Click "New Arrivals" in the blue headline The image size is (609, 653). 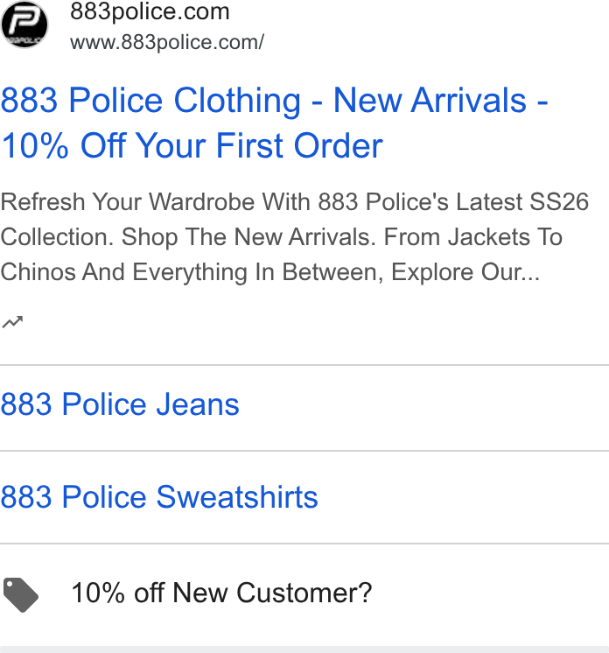click(x=430, y=101)
